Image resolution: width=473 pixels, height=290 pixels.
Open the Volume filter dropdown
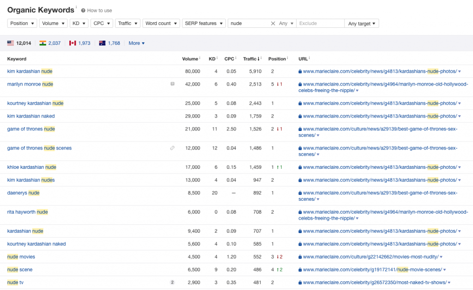(x=53, y=23)
